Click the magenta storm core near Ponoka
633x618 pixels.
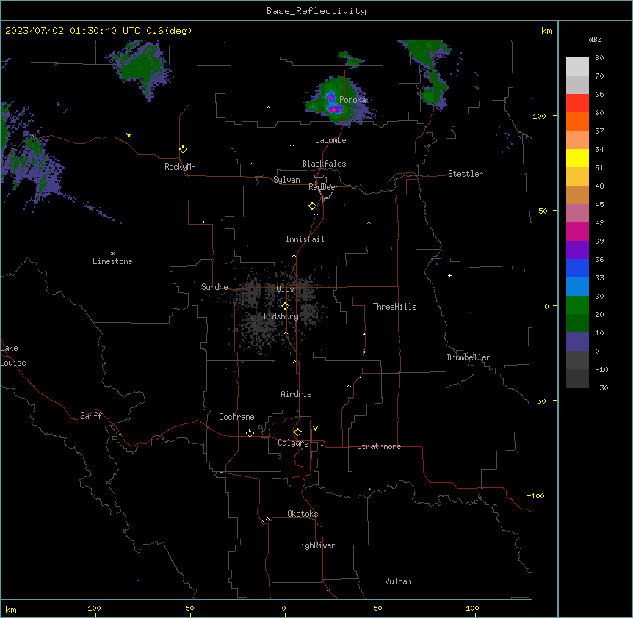tap(334, 109)
